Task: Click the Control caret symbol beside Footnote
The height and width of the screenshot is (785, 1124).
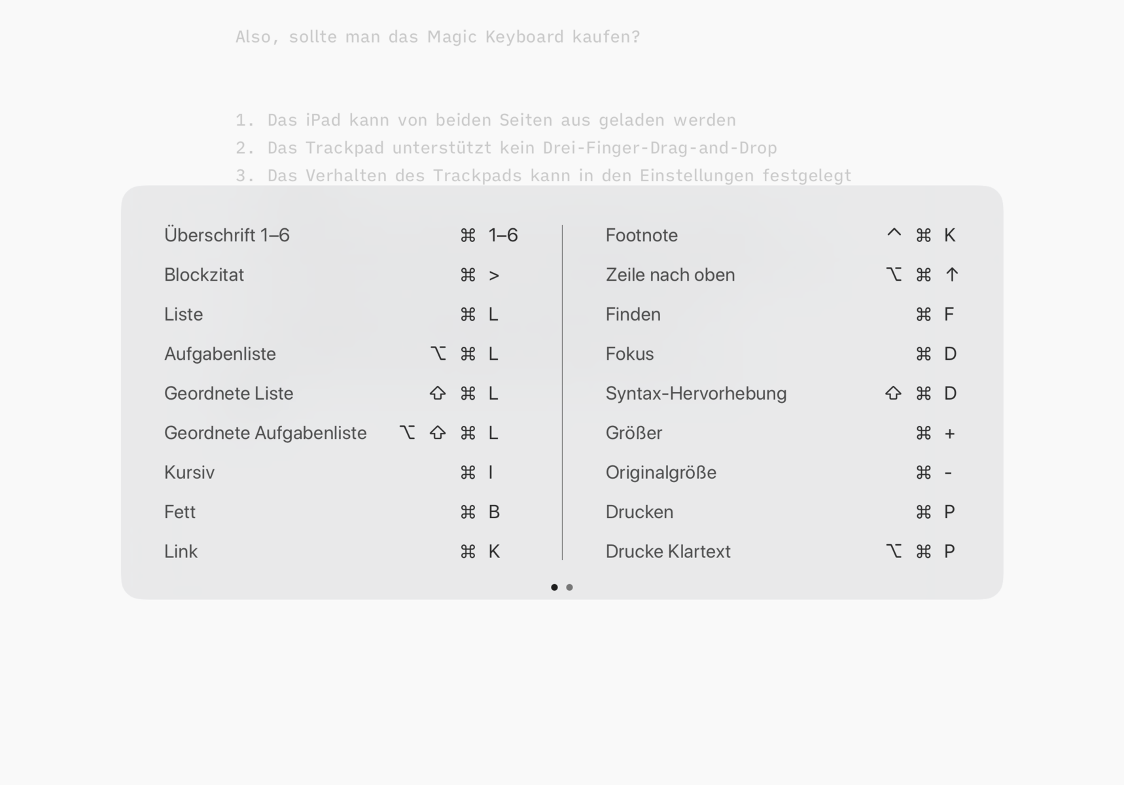Action: 894,234
